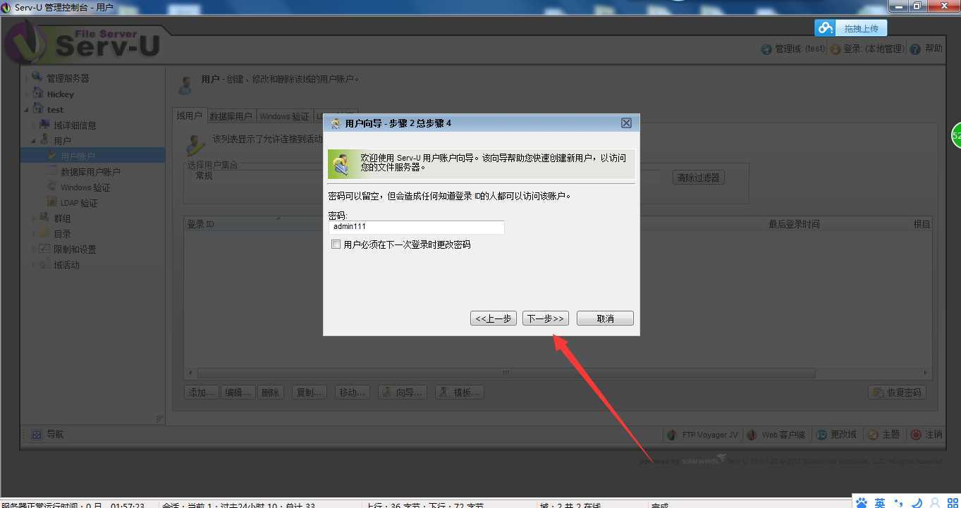The width and height of the screenshot is (961, 508).
Task: Select 管理服务器 in the tree
Action: pyautogui.click(x=68, y=78)
